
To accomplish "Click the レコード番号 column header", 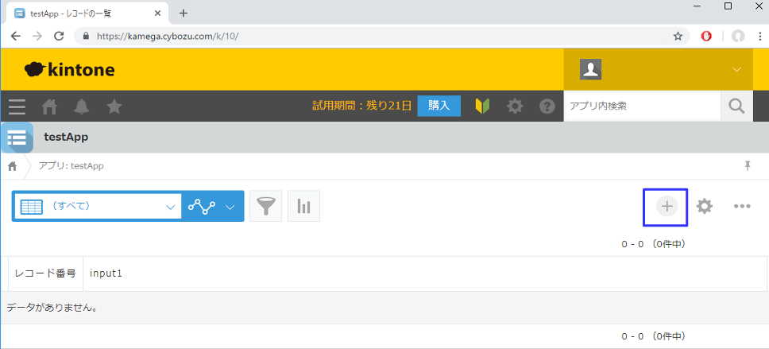I will [x=45, y=273].
